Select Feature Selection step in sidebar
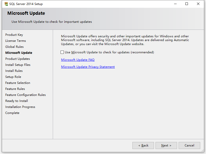The image size is (206, 154). [18, 83]
